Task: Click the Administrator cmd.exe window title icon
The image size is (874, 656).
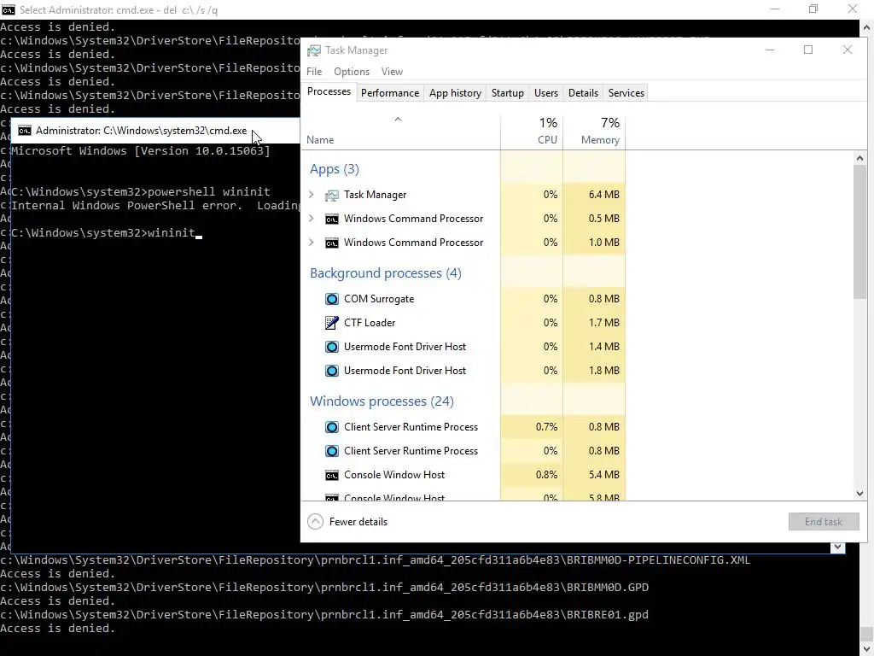Action: click(x=25, y=131)
